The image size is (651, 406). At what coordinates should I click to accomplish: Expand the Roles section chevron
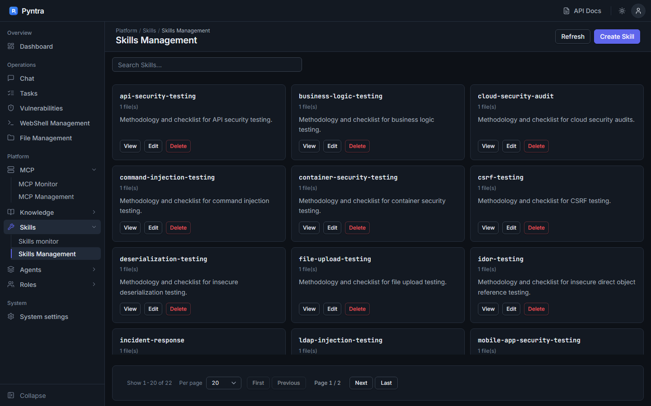[94, 284]
